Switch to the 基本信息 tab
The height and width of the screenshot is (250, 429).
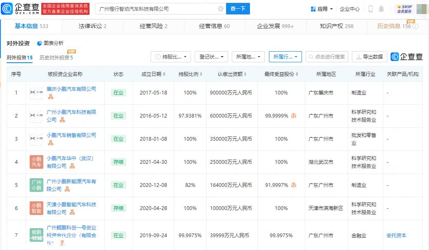pyautogui.click(x=31, y=26)
